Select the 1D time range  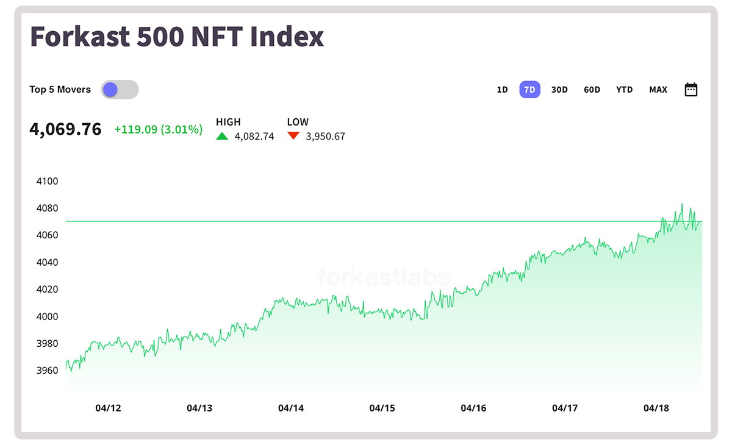(502, 90)
